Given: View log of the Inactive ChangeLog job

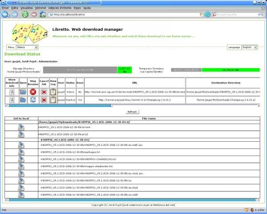Looking at the screenshot, I should point(53,100).
